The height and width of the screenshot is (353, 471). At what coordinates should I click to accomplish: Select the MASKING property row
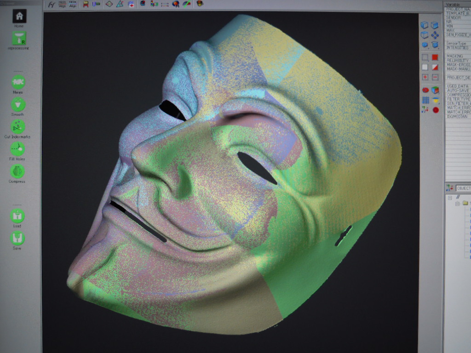pos(458,56)
